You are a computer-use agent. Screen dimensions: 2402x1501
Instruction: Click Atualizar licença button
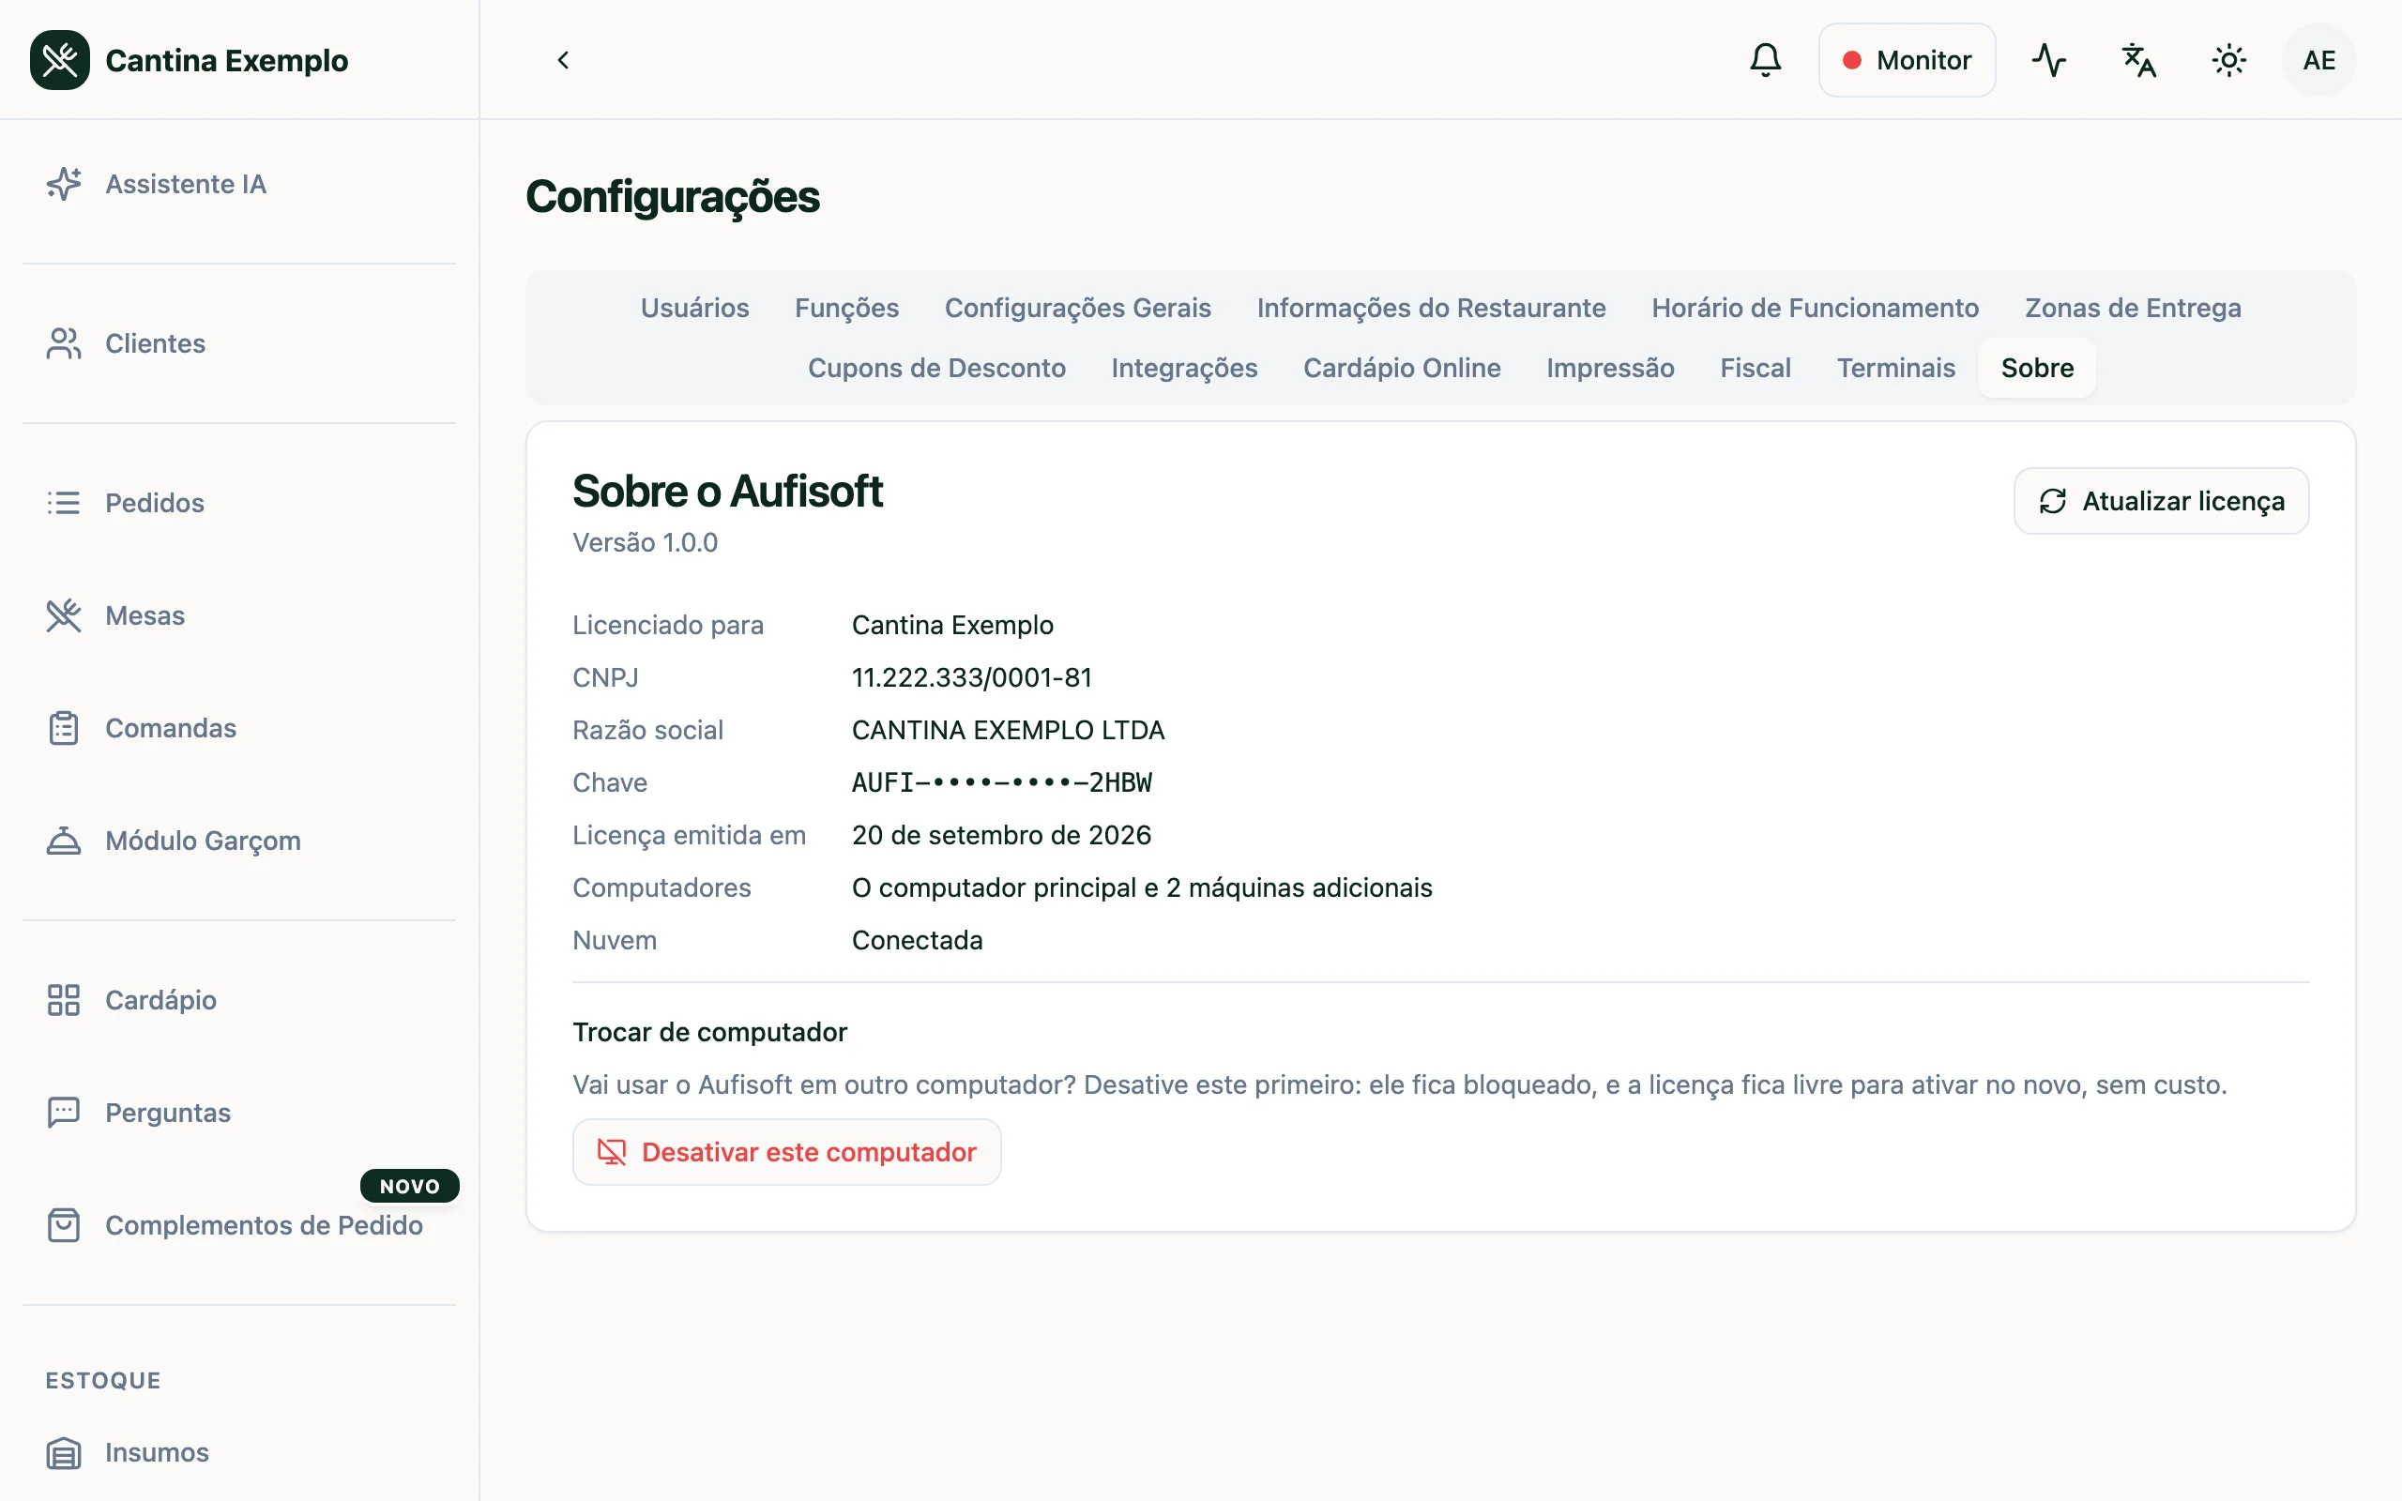(2161, 501)
